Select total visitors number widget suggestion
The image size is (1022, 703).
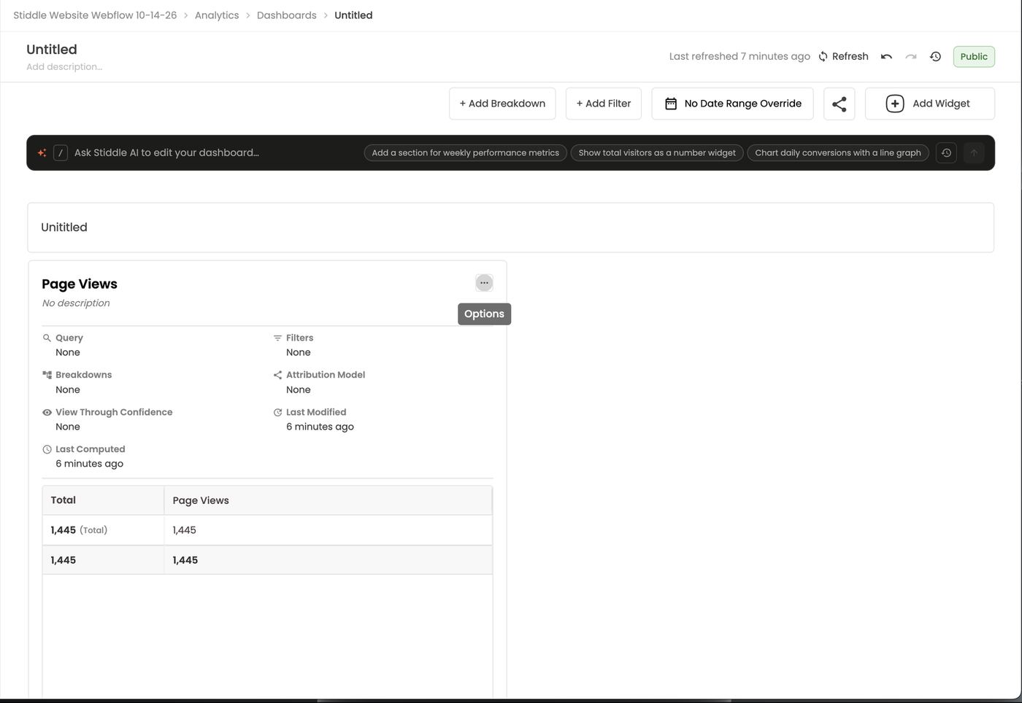point(657,152)
